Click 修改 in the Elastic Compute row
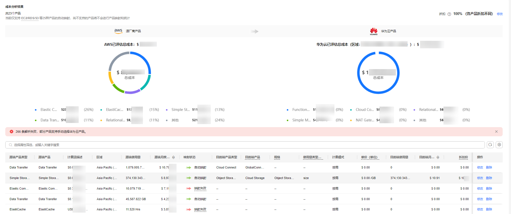Viewport: 511px width, 214px height. pos(480,188)
